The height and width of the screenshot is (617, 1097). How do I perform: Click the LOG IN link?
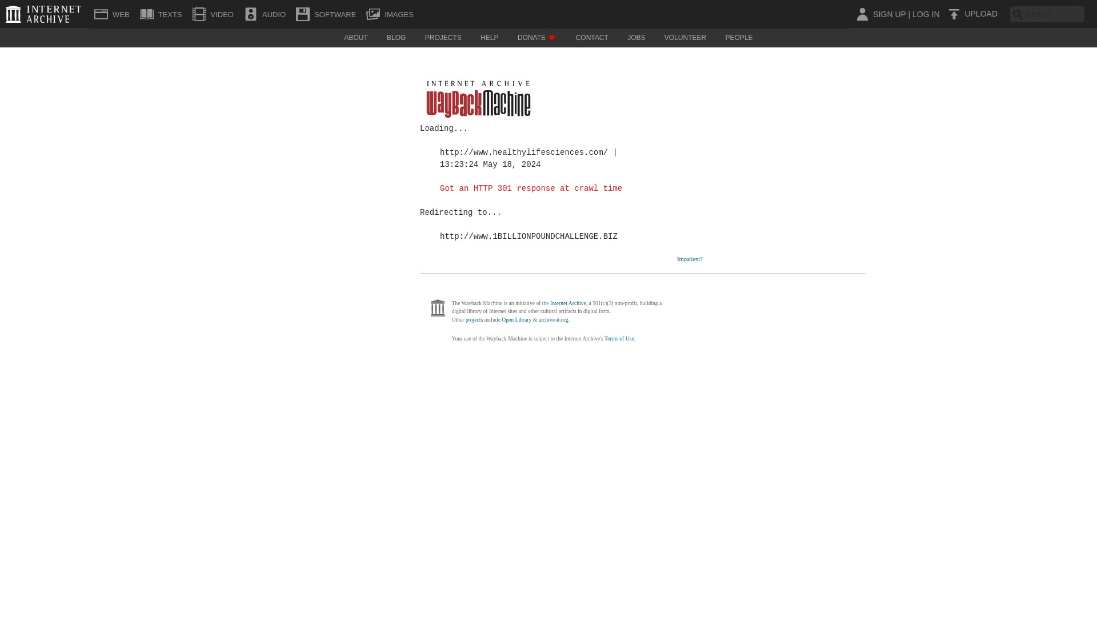pos(925,14)
